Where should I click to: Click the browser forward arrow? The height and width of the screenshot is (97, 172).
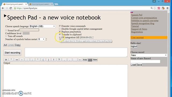pos(7,8)
